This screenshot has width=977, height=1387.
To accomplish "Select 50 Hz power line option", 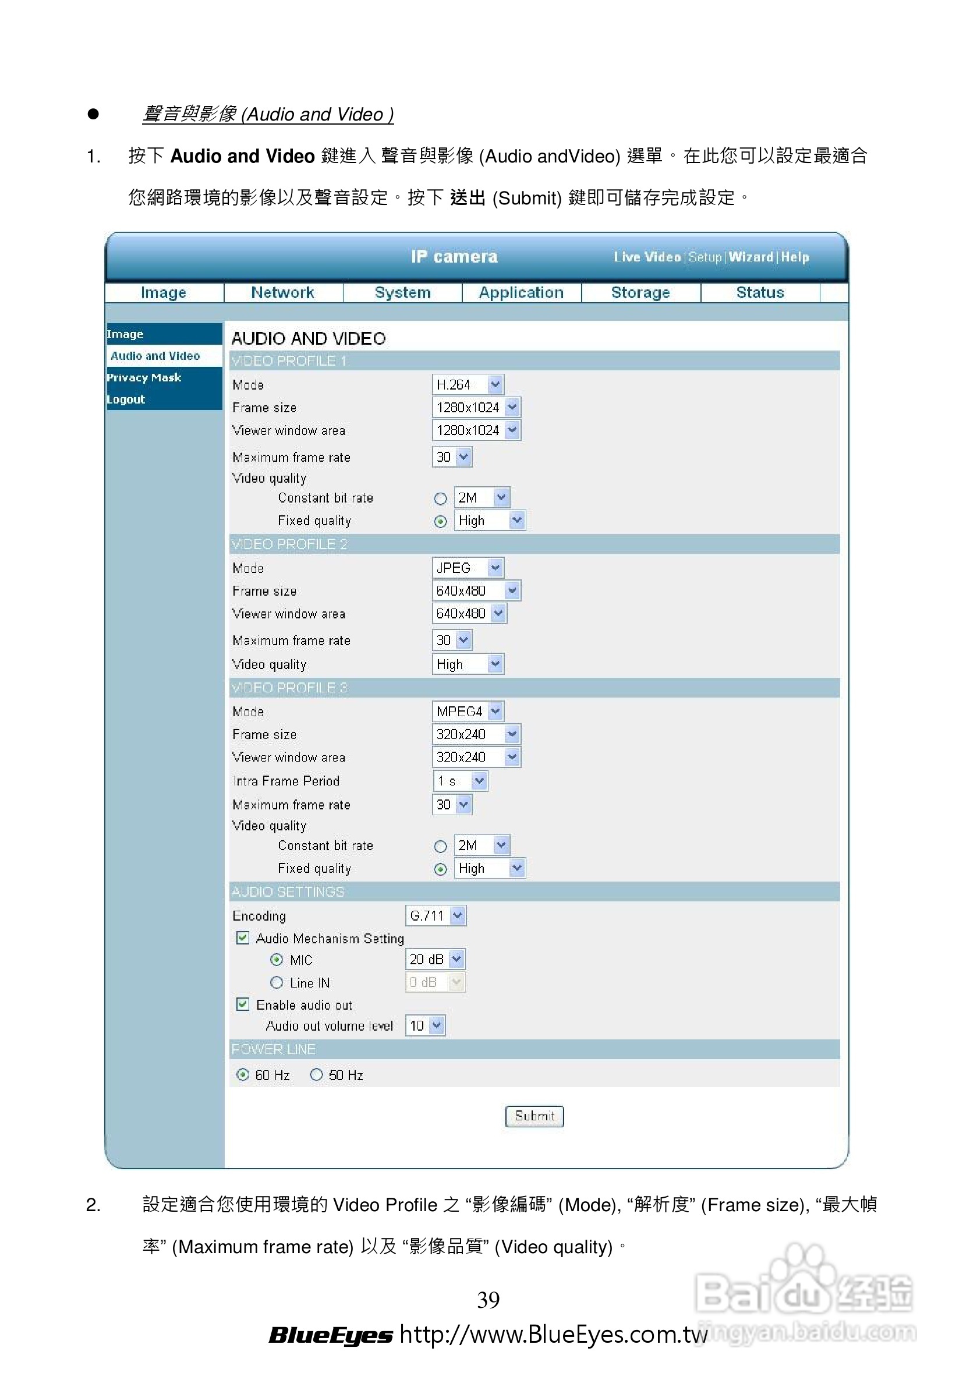I will [x=316, y=1075].
